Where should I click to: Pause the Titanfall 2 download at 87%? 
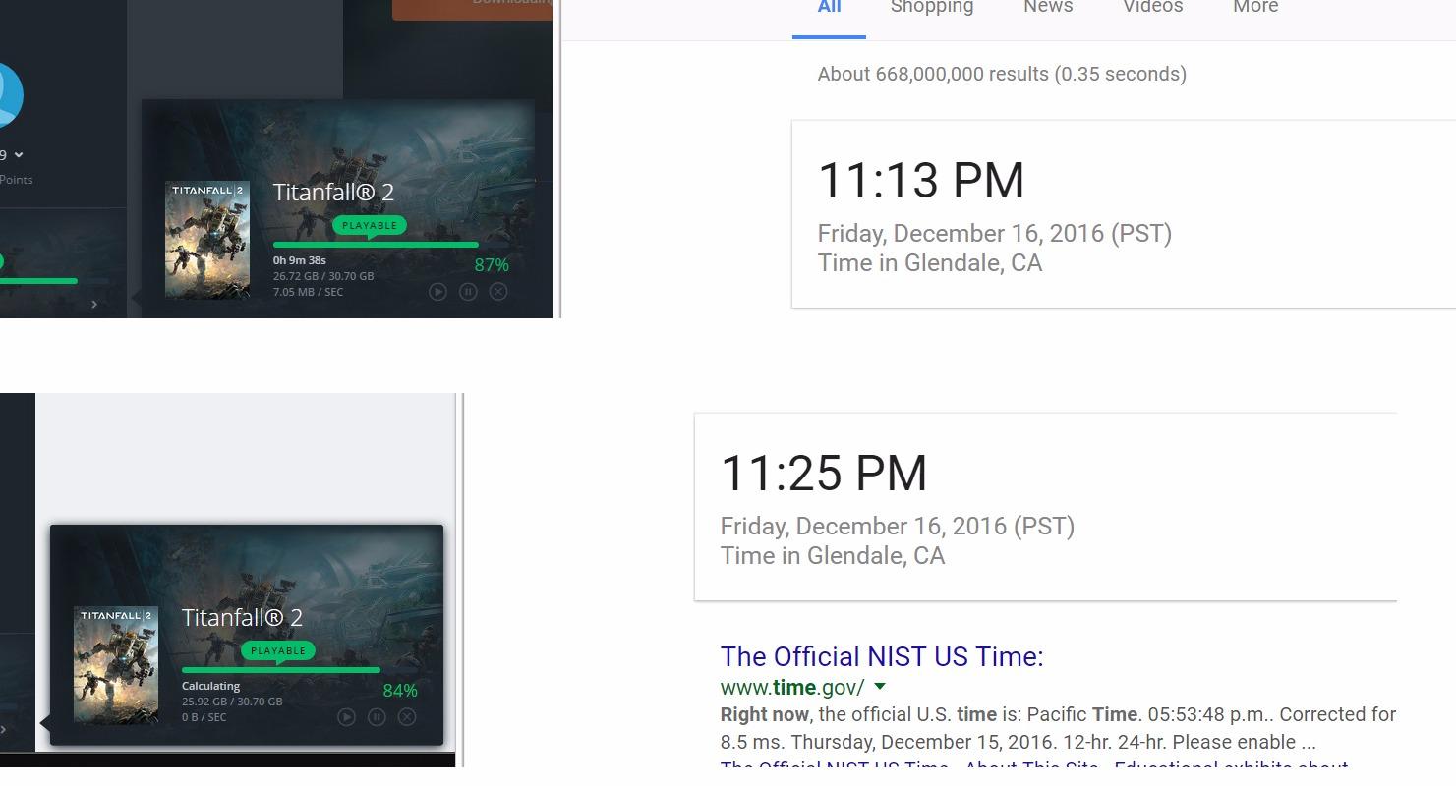coord(468,292)
